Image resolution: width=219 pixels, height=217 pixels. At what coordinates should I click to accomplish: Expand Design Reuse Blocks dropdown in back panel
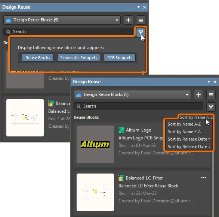117,20
